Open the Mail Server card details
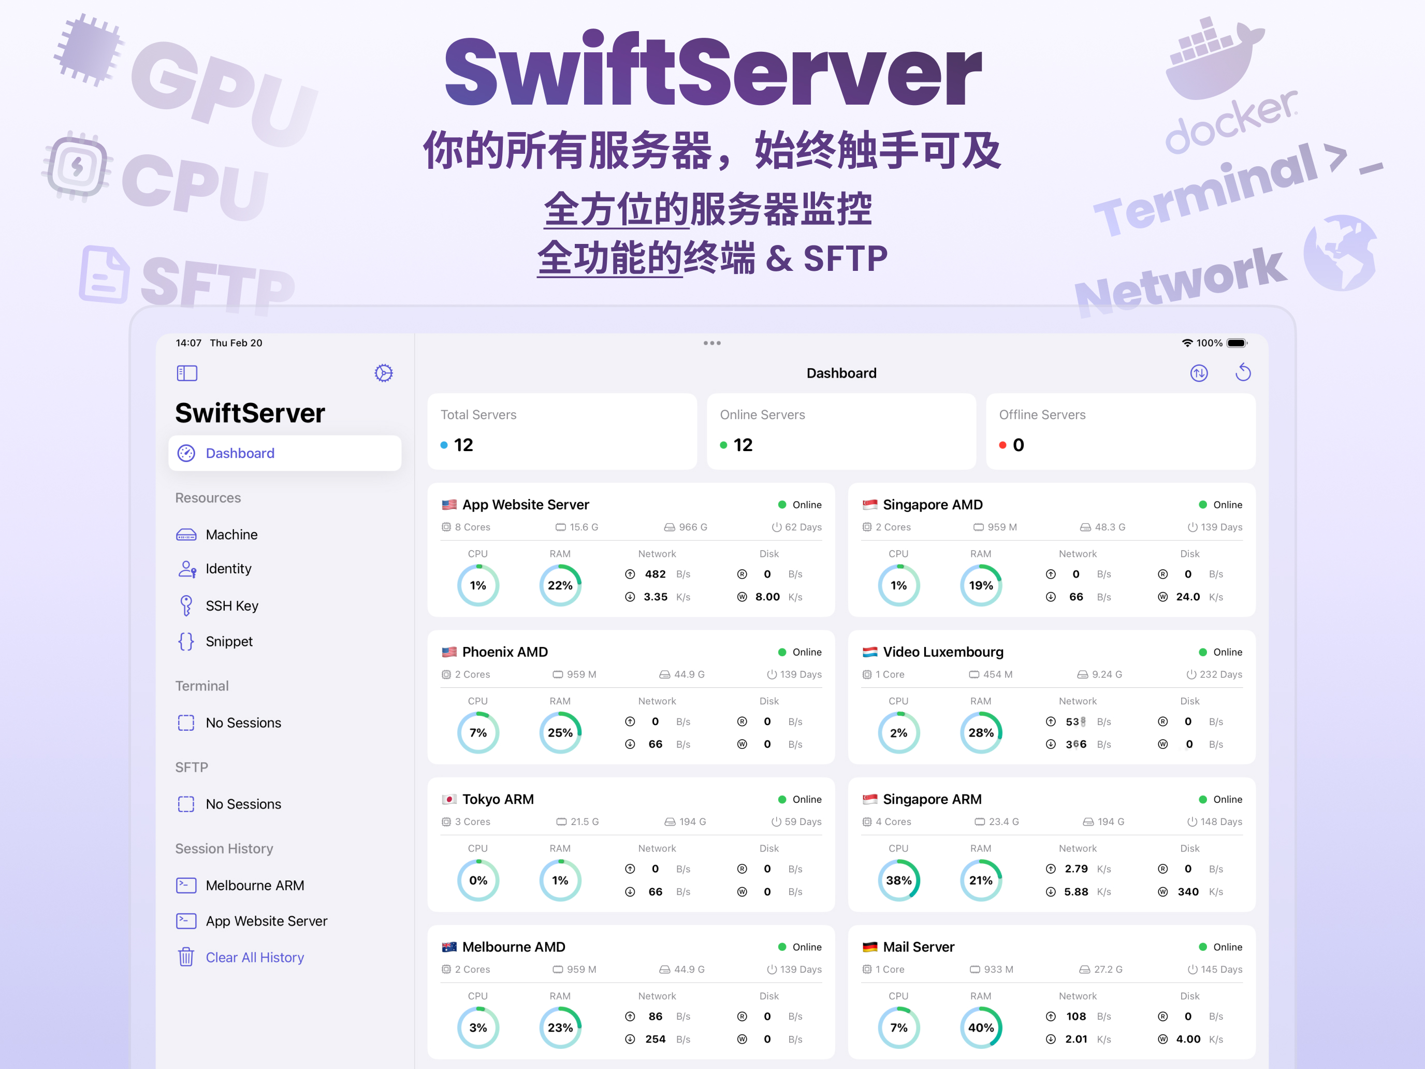The height and width of the screenshot is (1069, 1425). tap(1051, 992)
